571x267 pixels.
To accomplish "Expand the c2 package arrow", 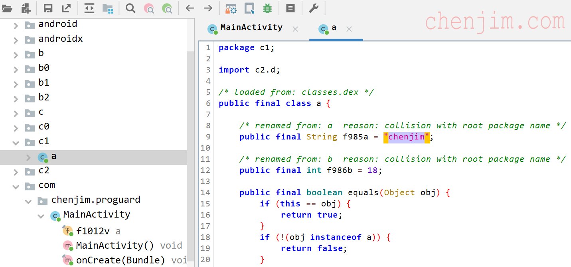I will (x=16, y=172).
